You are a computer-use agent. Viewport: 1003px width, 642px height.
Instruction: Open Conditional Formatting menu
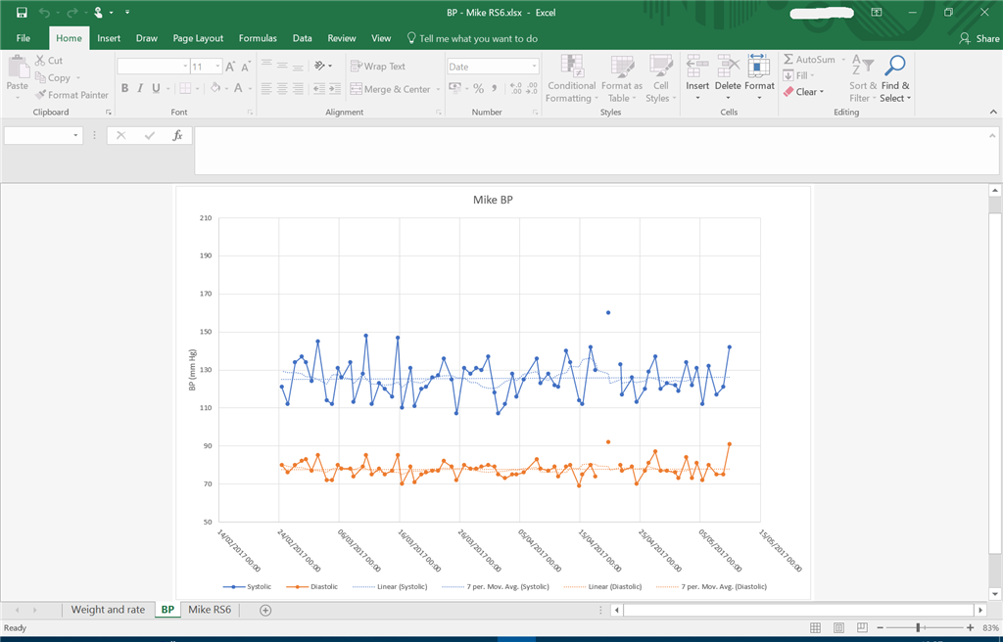pyautogui.click(x=572, y=78)
